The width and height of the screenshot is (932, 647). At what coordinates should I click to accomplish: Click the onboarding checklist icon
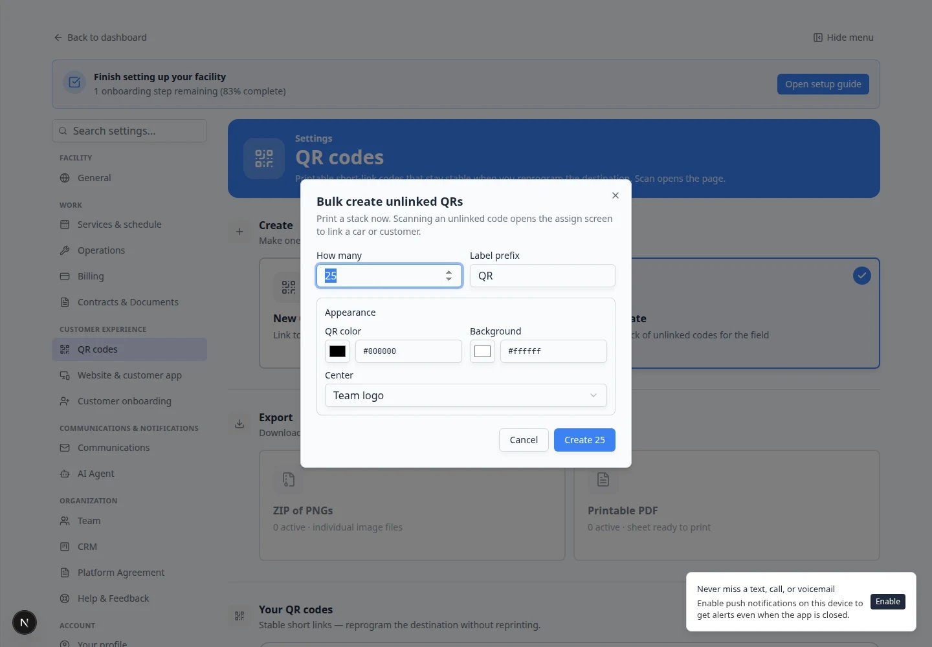(74, 82)
